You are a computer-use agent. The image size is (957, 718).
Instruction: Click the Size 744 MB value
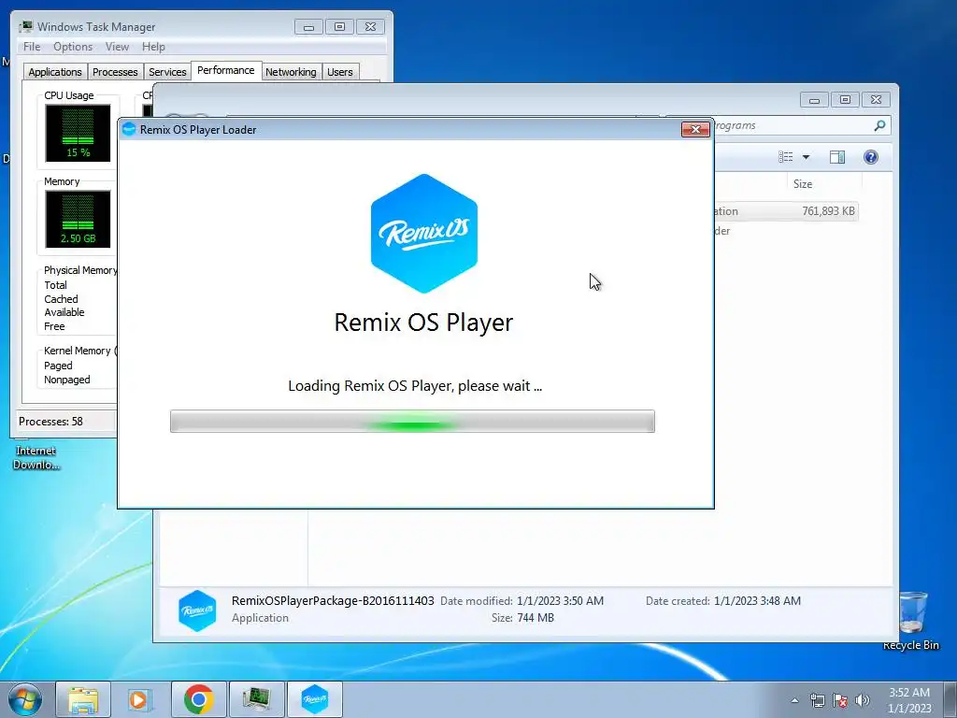536,618
